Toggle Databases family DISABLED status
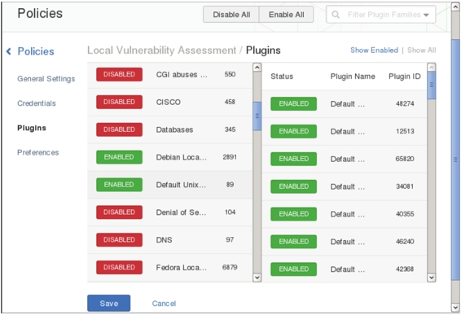The width and height of the screenshot is (461, 315). (x=119, y=129)
